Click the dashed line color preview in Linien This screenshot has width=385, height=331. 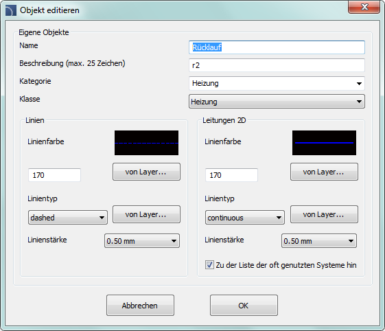click(147, 143)
